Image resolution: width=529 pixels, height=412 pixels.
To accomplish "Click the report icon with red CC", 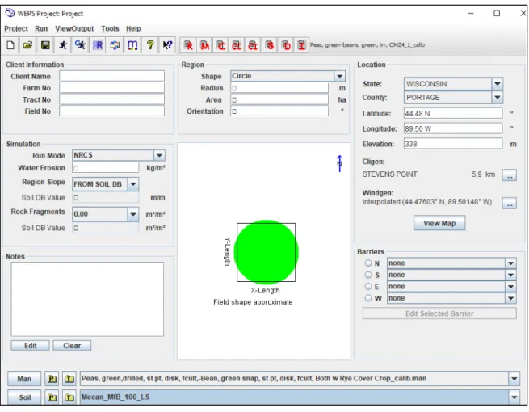I will (x=237, y=45).
